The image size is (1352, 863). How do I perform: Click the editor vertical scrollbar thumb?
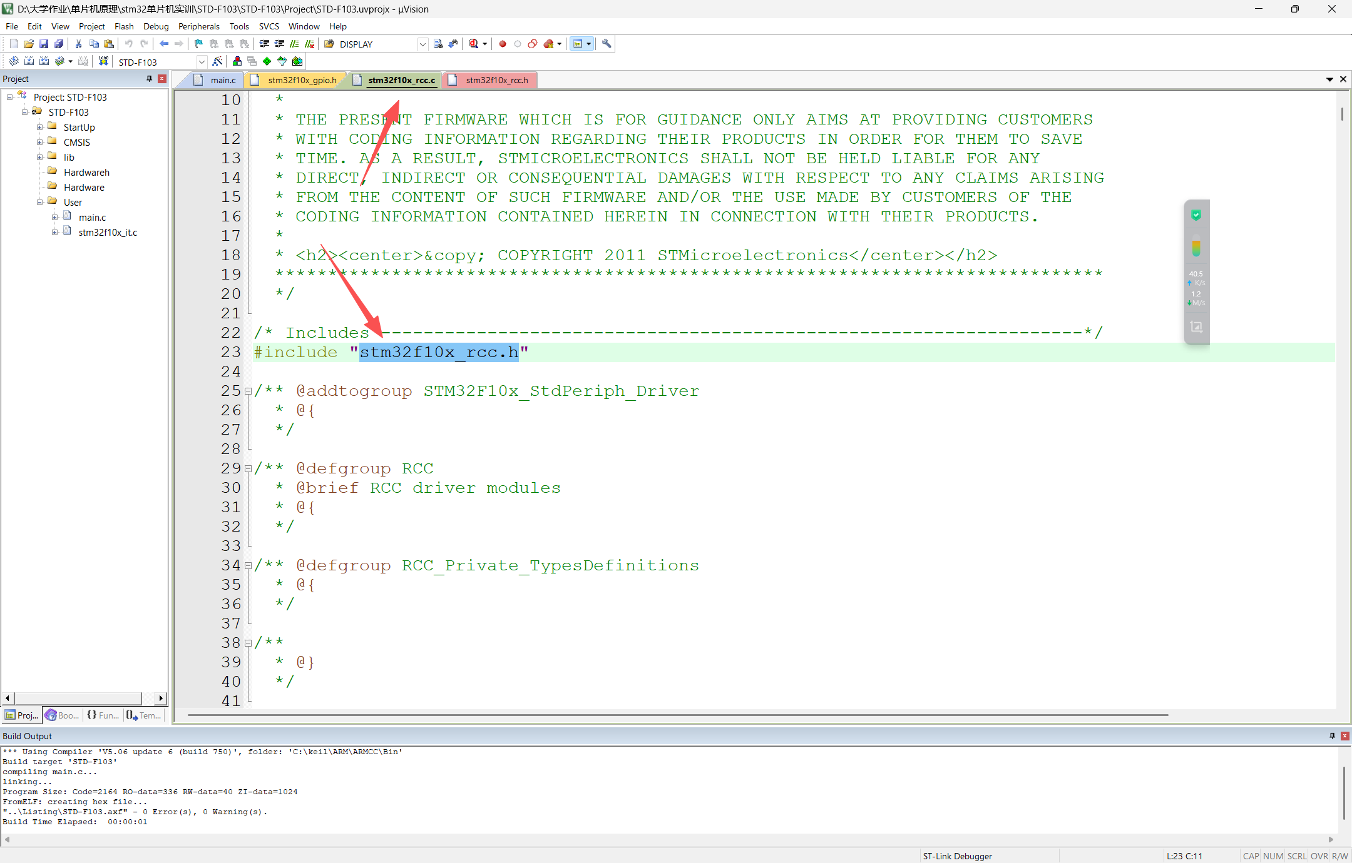[1341, 114]
